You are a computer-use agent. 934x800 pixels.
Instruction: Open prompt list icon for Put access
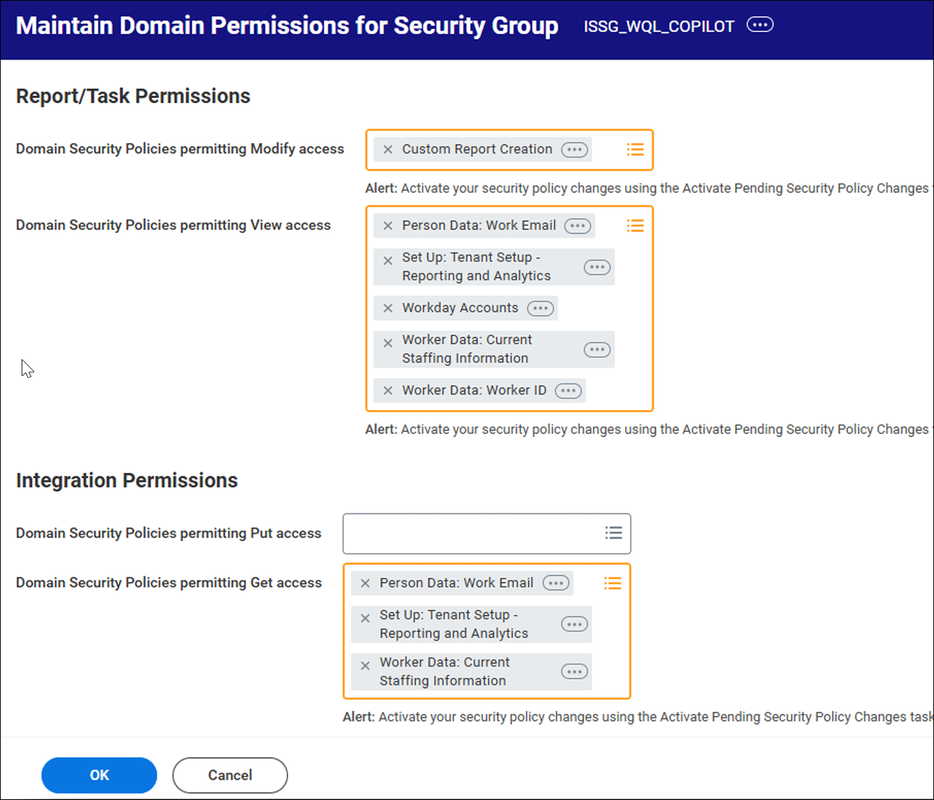(613, 533)
